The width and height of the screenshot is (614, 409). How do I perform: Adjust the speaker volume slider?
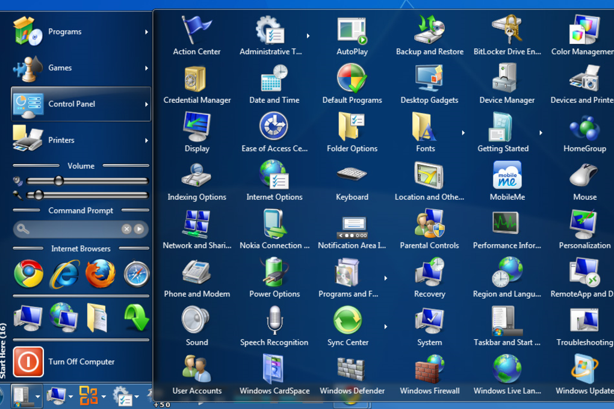click(87, 181)
